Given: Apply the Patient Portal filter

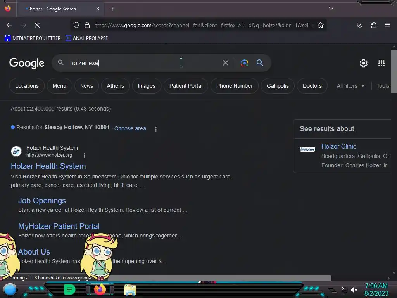Looking at the screenshot, I should (186, 86).
